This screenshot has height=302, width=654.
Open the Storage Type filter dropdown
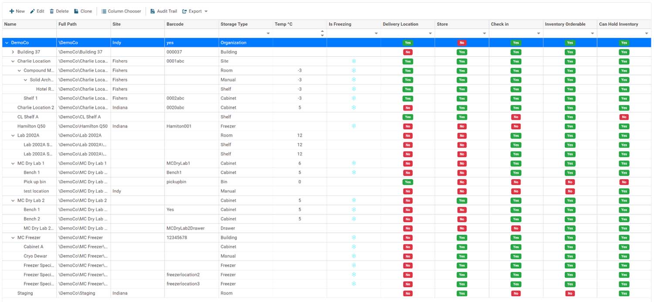268,34
